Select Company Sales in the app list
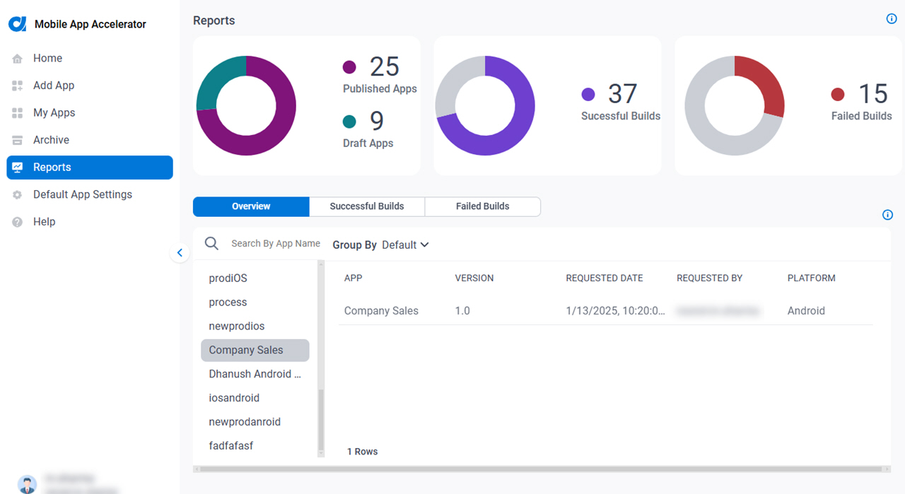This screenshot has height=494, width=905. coord(255,351)
